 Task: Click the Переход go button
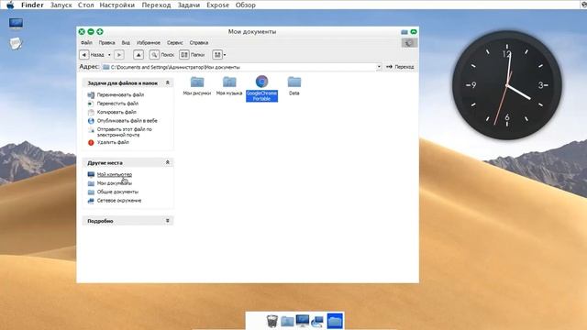coord(400,67)
